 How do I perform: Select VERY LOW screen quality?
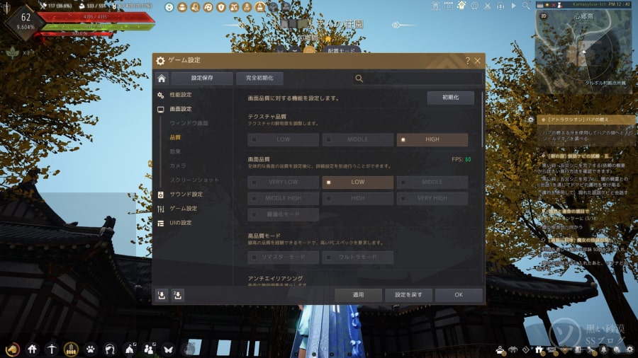pyautogui.click(x=283, y=183)
